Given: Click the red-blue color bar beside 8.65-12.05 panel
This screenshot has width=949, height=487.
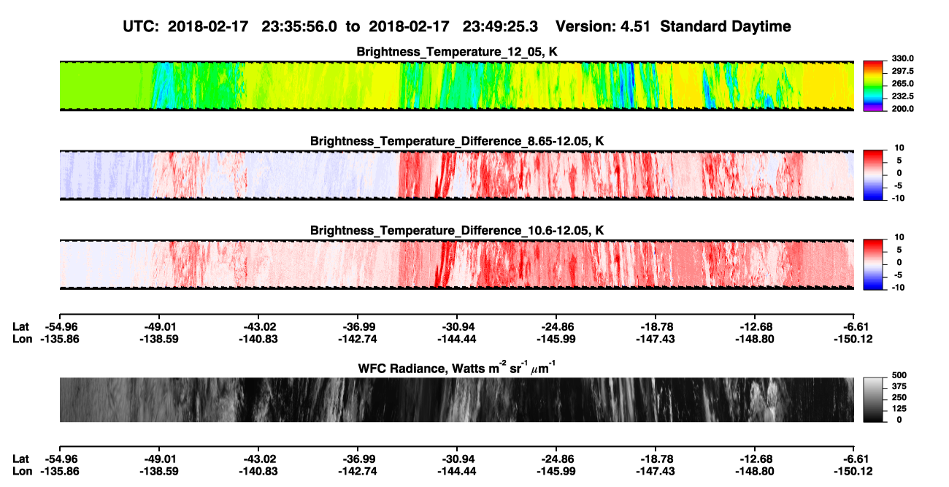Looking at the screenshot, I should 873,175.
